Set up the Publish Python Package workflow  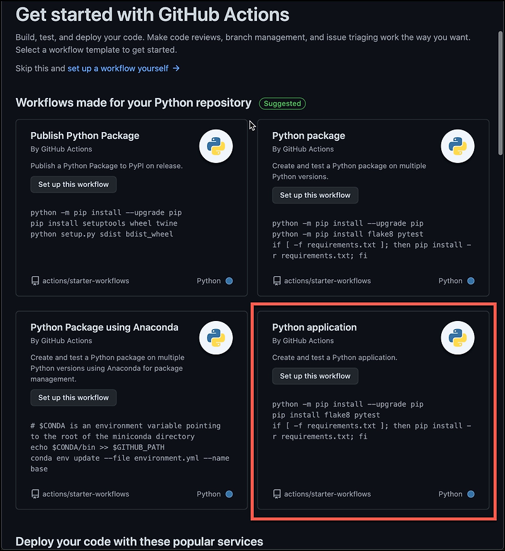pyautogui.click(x=73, y=185)
